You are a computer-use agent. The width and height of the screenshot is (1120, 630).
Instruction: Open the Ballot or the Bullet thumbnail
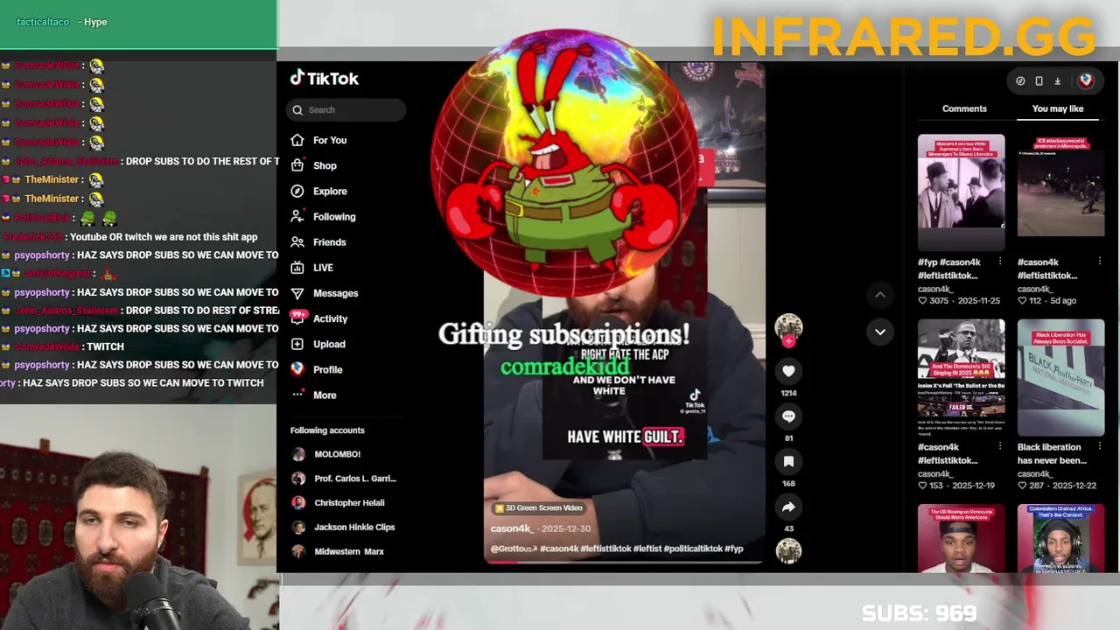[961, 377]
